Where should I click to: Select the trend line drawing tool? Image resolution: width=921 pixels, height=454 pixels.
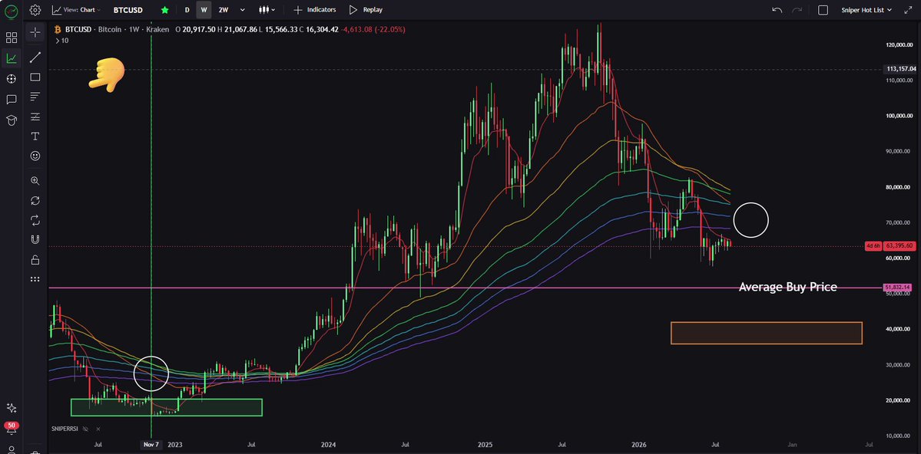(x=35, y=57)
